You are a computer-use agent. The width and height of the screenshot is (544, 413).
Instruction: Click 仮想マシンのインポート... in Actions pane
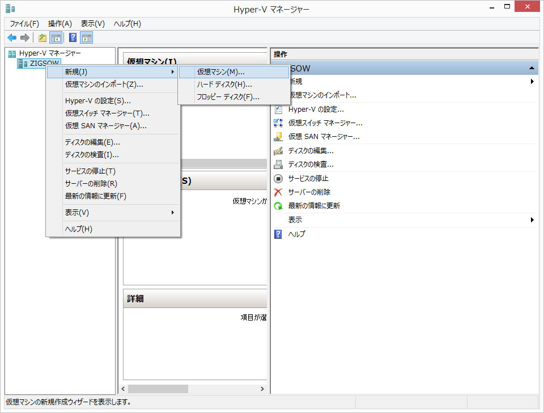click(x=324, y=95)
